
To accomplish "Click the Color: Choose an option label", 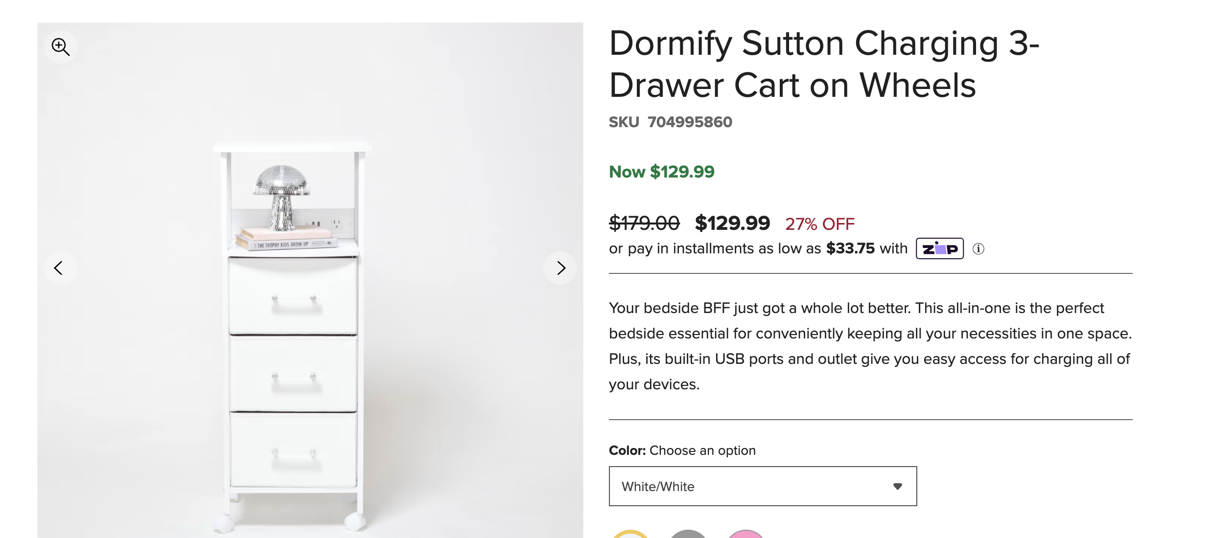I will pyautogui.click(x=682, y=450).
